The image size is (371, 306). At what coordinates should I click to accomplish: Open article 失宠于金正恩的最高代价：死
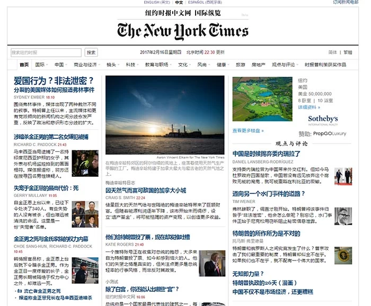tap(46, 188)
